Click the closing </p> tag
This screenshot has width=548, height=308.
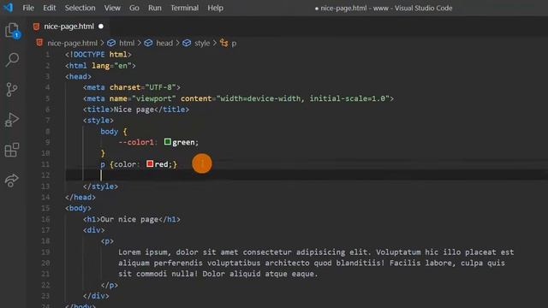(x=109, y=285)
